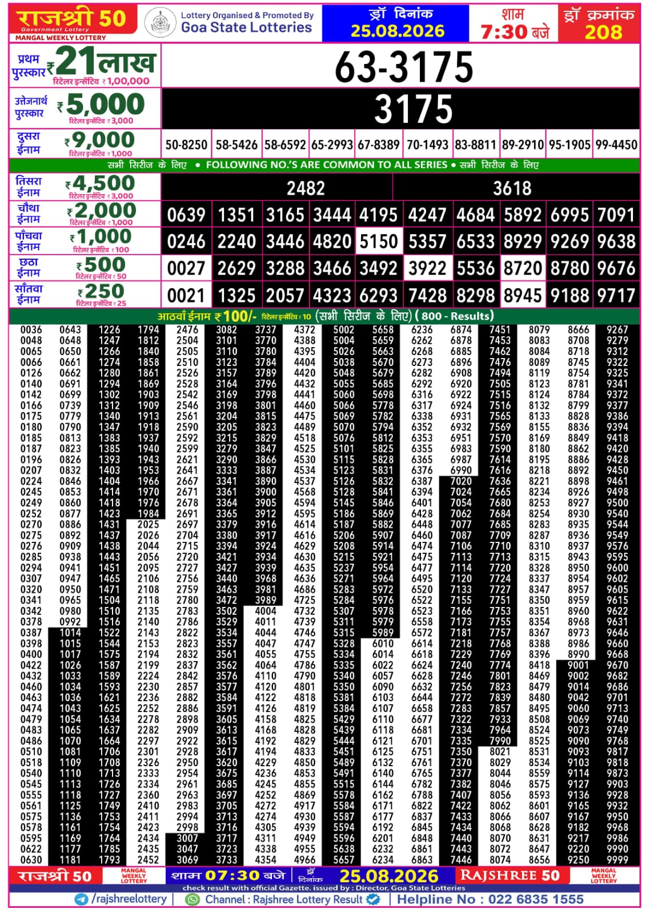Click eighth prize number 3007
This screenshot has width=646, height=913.
[x=187, y=838]
